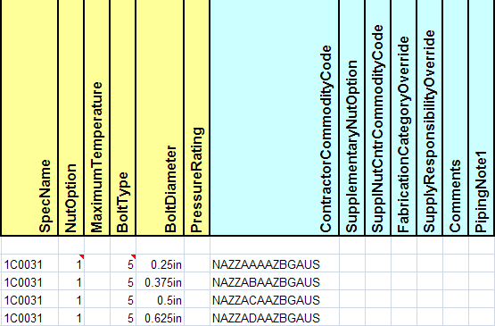This screenshot has height=326, width=495.
Task: Click NutOption value 1 in the 0.25in row
Action: click(71, 263)
